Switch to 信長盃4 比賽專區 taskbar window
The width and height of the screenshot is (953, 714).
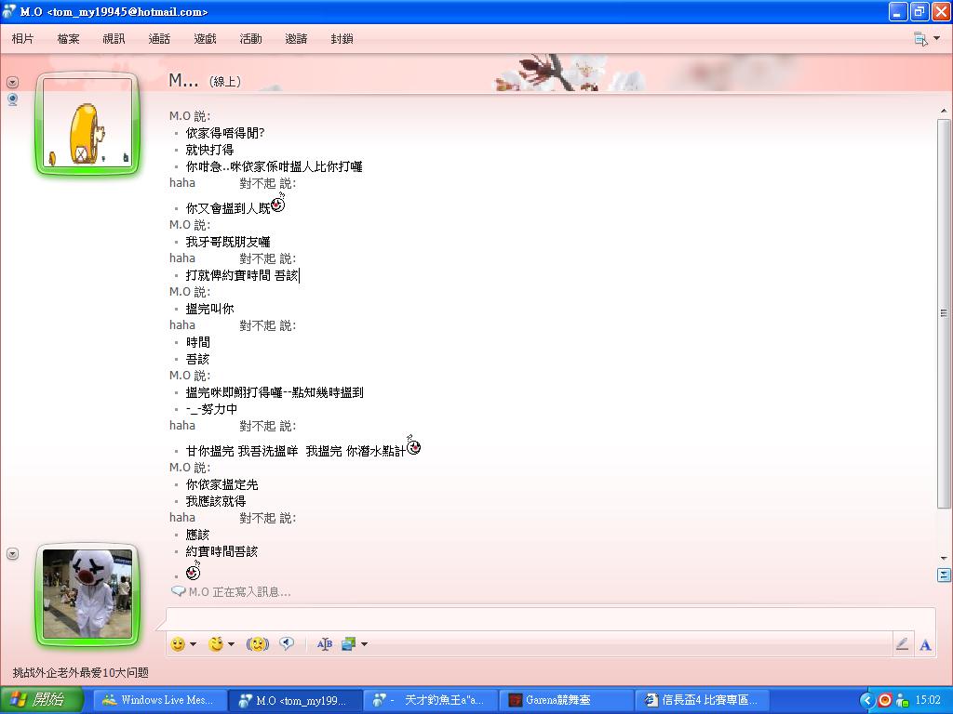(702, 700)
